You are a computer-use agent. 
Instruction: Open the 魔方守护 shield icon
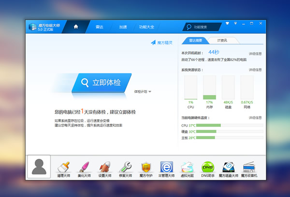[x=146, y=167]
